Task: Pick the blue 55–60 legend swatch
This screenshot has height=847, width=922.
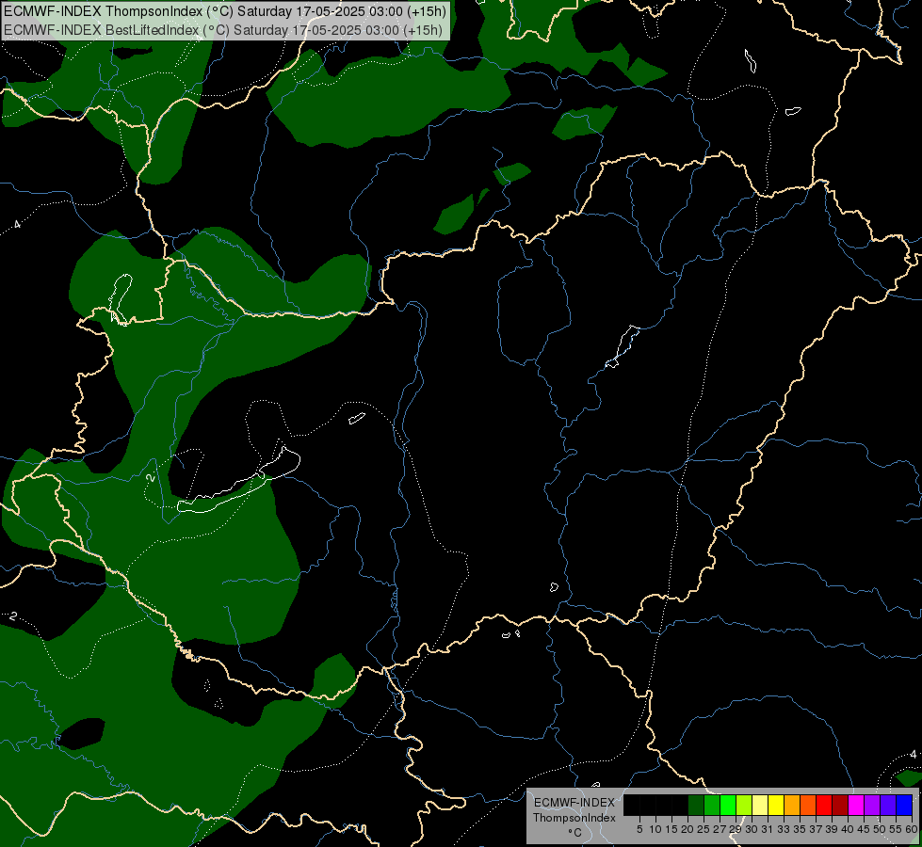Action: (904, 805)
